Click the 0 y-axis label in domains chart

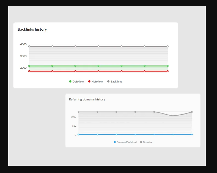pos(76,135)
